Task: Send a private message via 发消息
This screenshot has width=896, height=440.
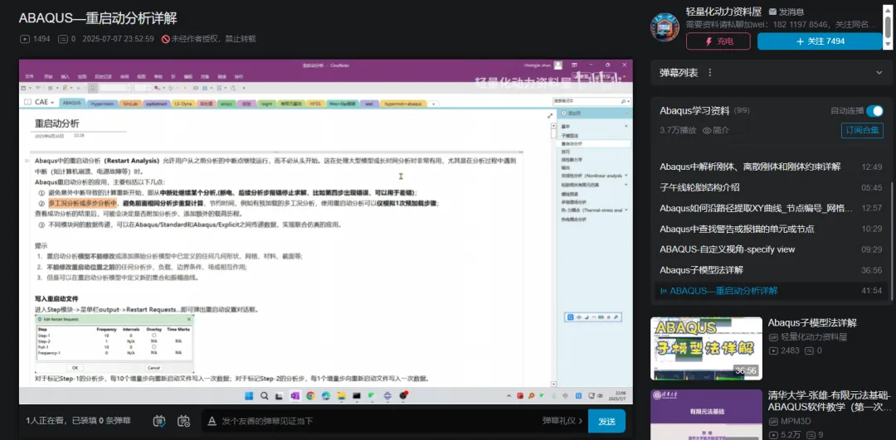Action: coord(786,12)
